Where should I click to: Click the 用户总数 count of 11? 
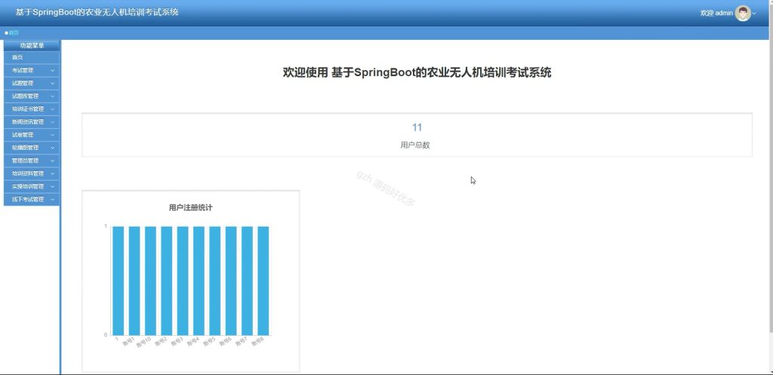(x=417, y=128)
